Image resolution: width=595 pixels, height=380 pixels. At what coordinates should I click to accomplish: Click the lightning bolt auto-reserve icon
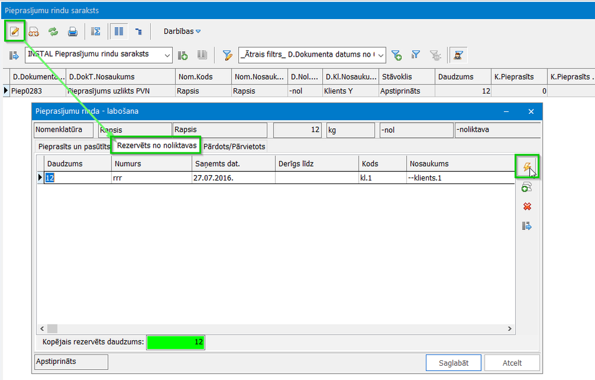[x=527, y=167]
